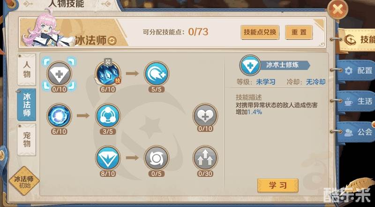Open the 配置 settings bookmark
Viewport: 375px width, 207px height.
click(356, 70)
